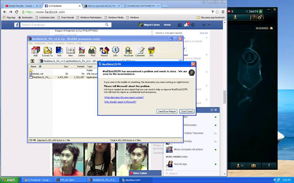Image resolution: width=294 pixels, height=183 pixels.
Task: Click the Don't Send button
Action: click(x=187, y=111)
